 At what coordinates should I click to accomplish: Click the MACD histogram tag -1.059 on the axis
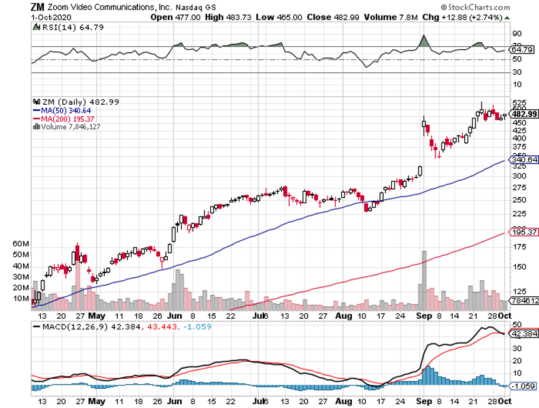pyautogui.click(x=524, y=386)
